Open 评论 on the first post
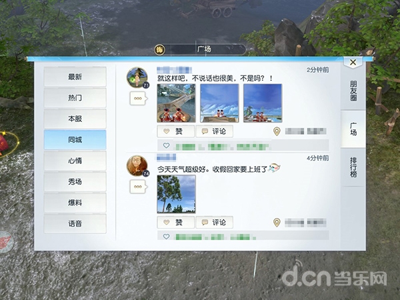 pos(213,131)
